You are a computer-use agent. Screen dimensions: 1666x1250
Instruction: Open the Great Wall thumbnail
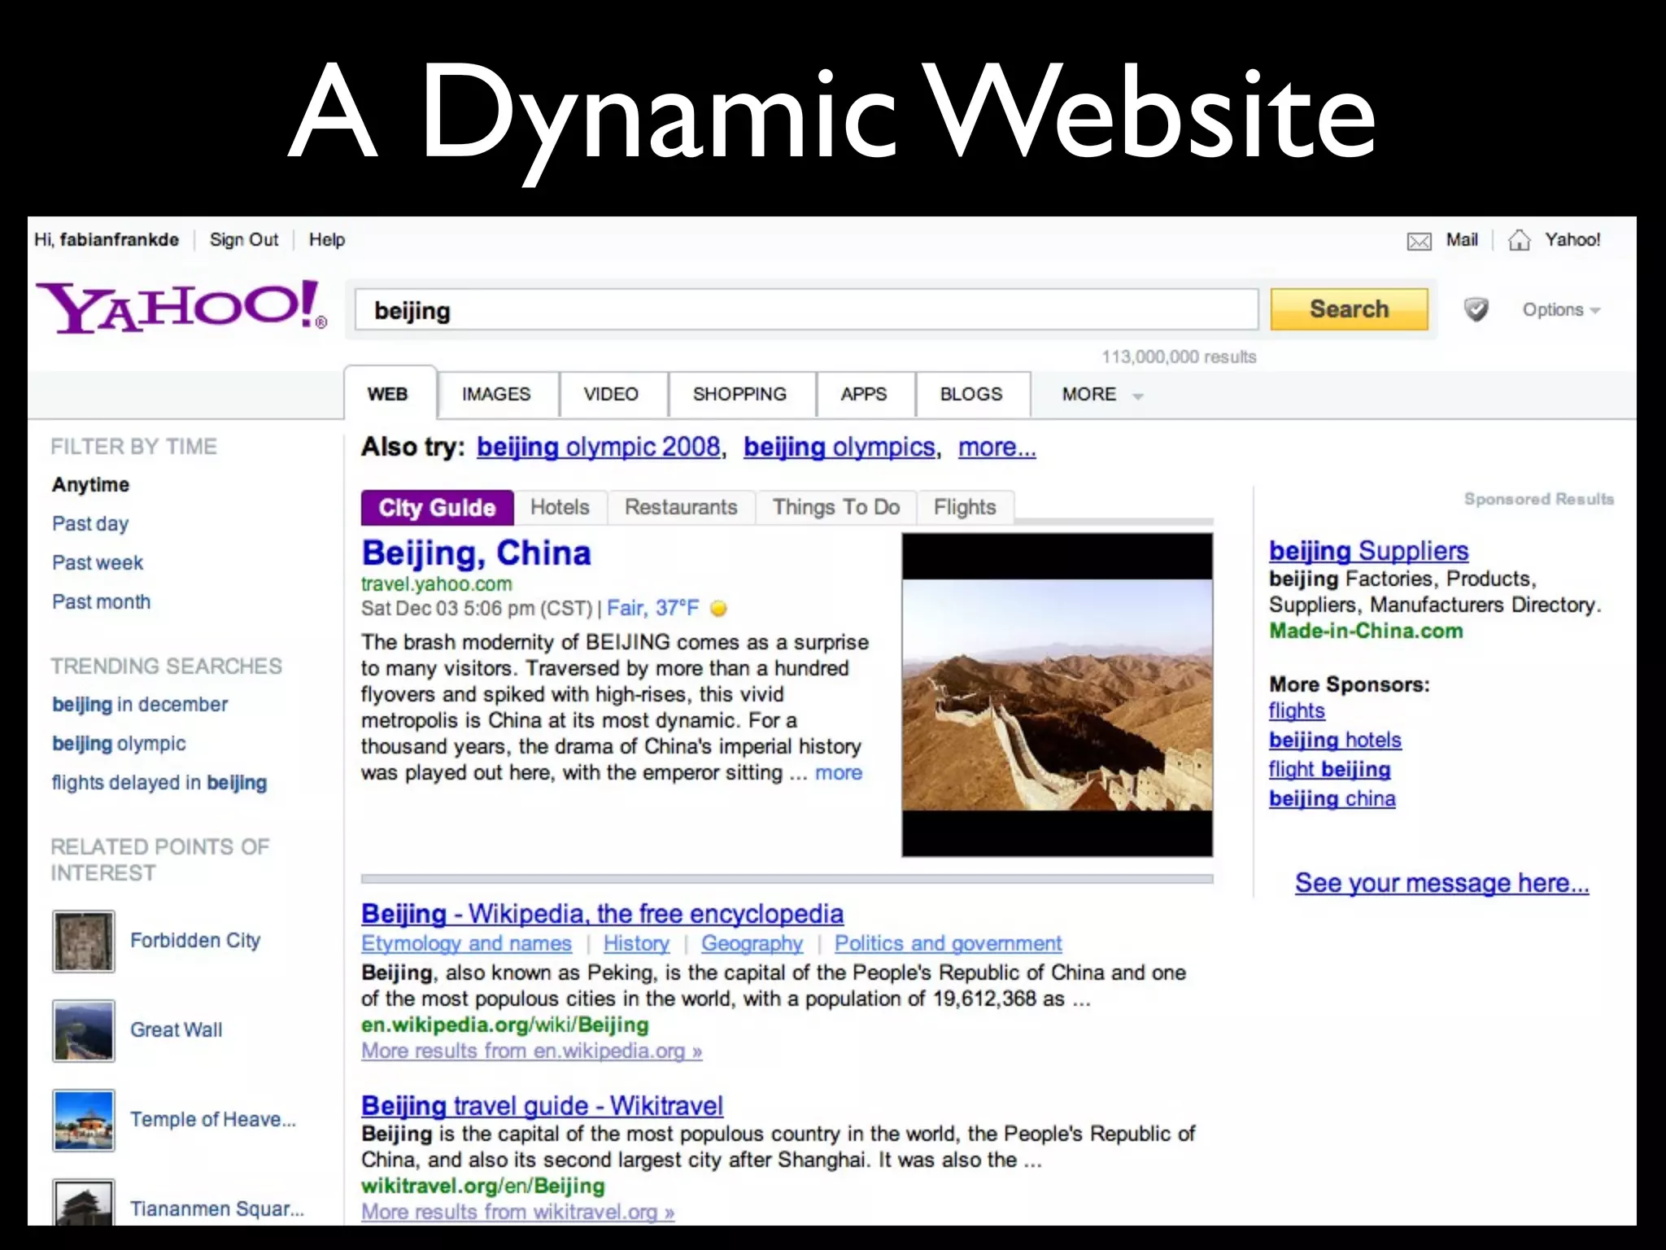tap(83, 1030)
